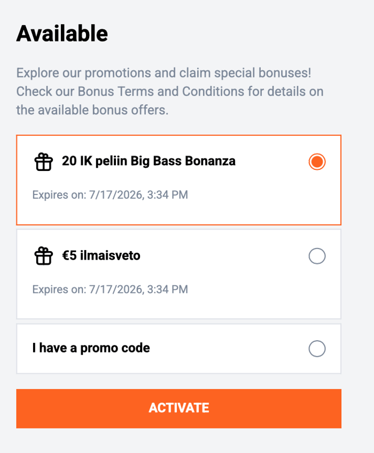Click 'Explore our promotions' description line
Viewport: 374px width, 453px height.
163,73
